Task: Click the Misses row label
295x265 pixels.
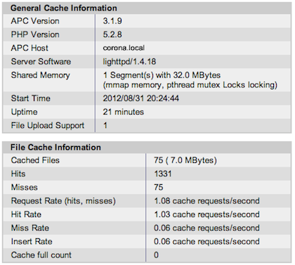Action: 25,188
